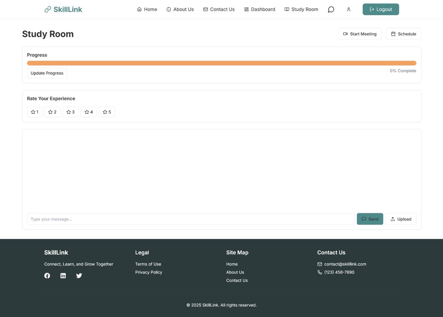
Task: Open Contact Us in the top navigation
Action: tap(218, 10)
